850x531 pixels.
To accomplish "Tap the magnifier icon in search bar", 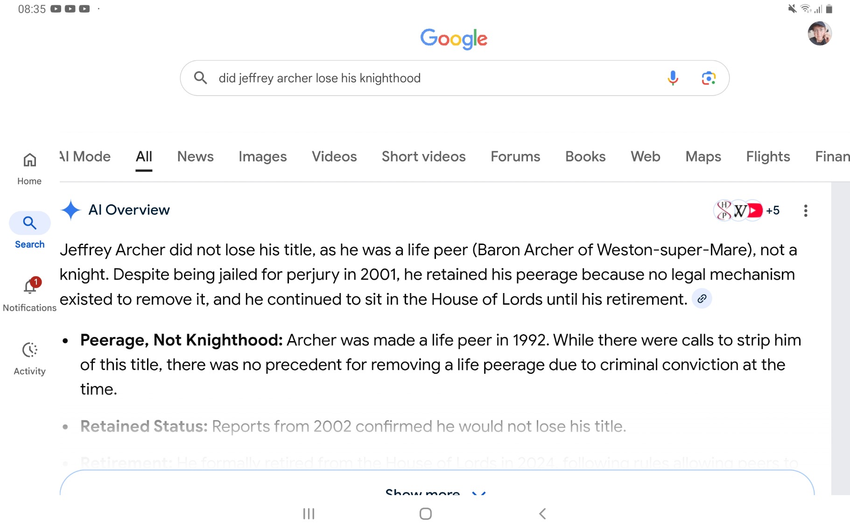I will (201, 77).
